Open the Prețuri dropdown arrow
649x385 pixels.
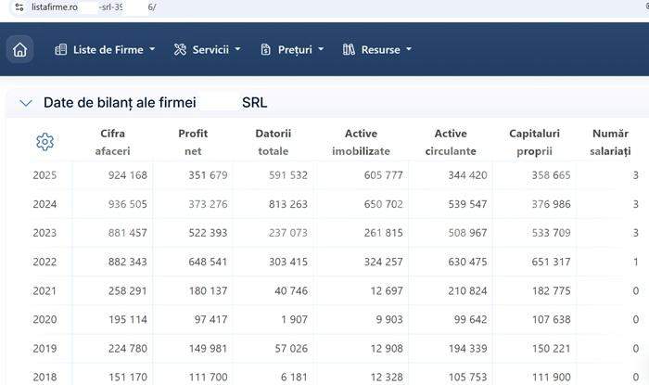(x=321, y=49)
